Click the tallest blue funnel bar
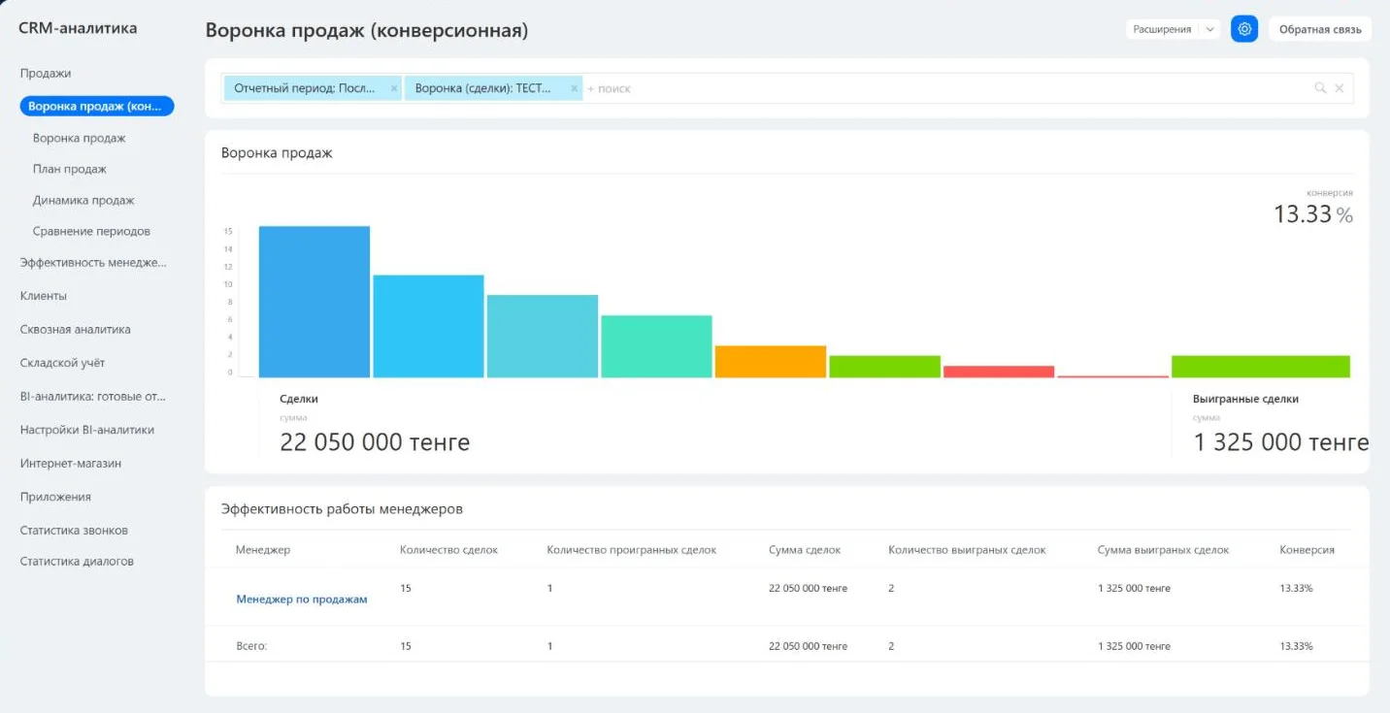The width and height of the screenshot is (1390, 713). (314, 302)
